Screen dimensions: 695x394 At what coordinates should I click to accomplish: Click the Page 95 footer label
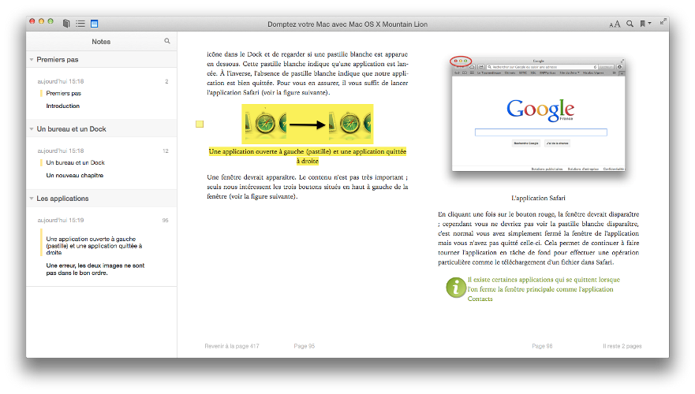(304, 346)
